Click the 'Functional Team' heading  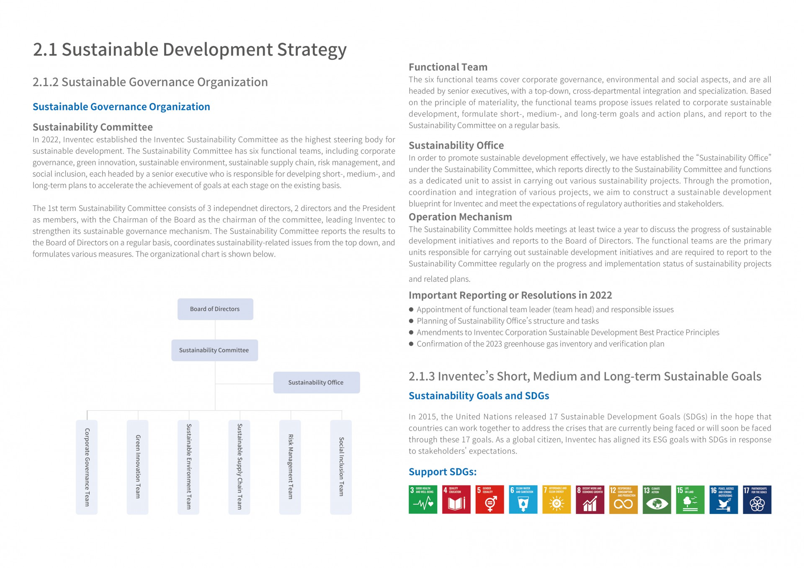coord(448,67)
